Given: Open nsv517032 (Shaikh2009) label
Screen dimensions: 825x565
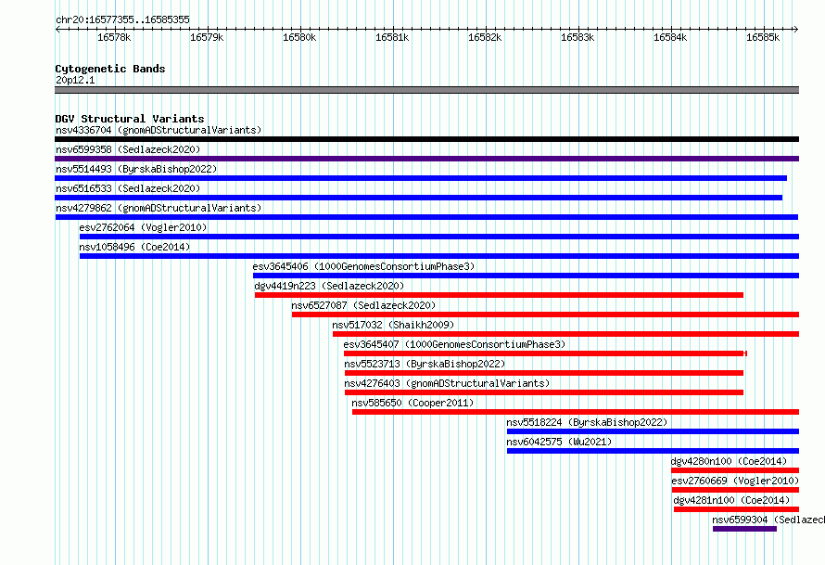Looking at the screenshot, I should pos(393,325).
